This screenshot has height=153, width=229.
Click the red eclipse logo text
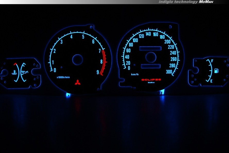coord(151,80)
